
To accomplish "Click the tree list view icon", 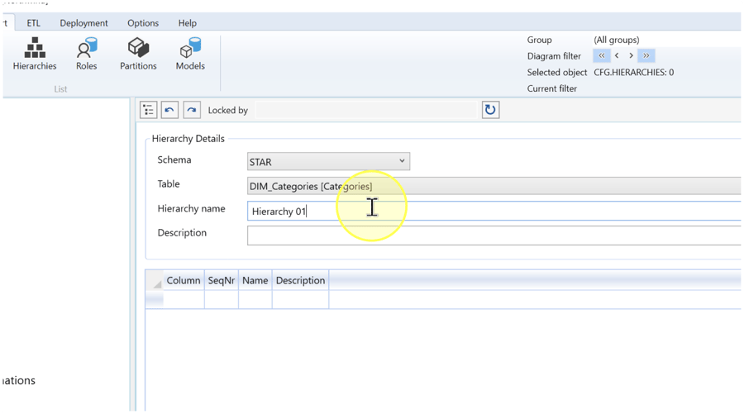I will [149, 110].
